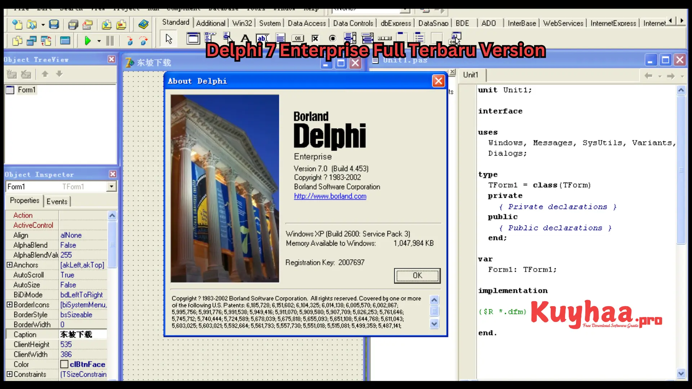Viewport: 692px width, 389px height.
Task: Click the navigate back arrow in code editor
Action: [x=648, y=76]
